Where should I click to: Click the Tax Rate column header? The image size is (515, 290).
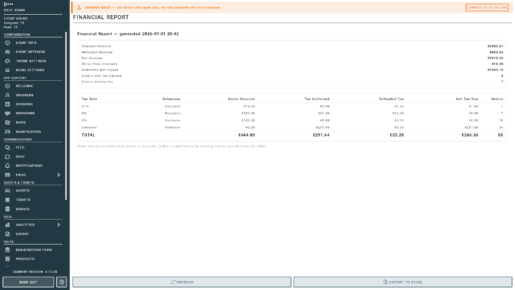(x=89, y=99)
